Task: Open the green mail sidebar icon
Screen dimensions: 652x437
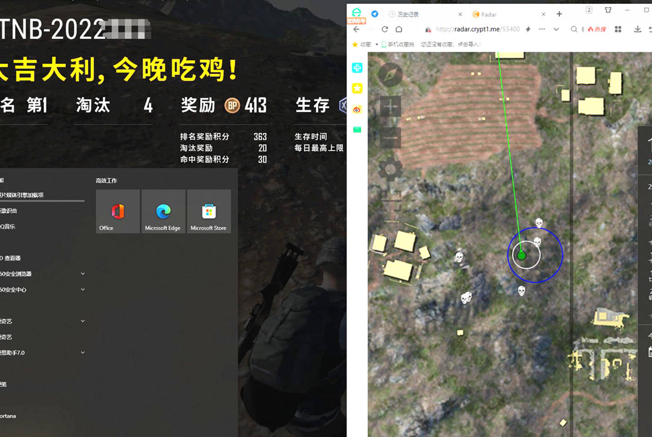Action: pyautogui.click(x=357, y=130)
